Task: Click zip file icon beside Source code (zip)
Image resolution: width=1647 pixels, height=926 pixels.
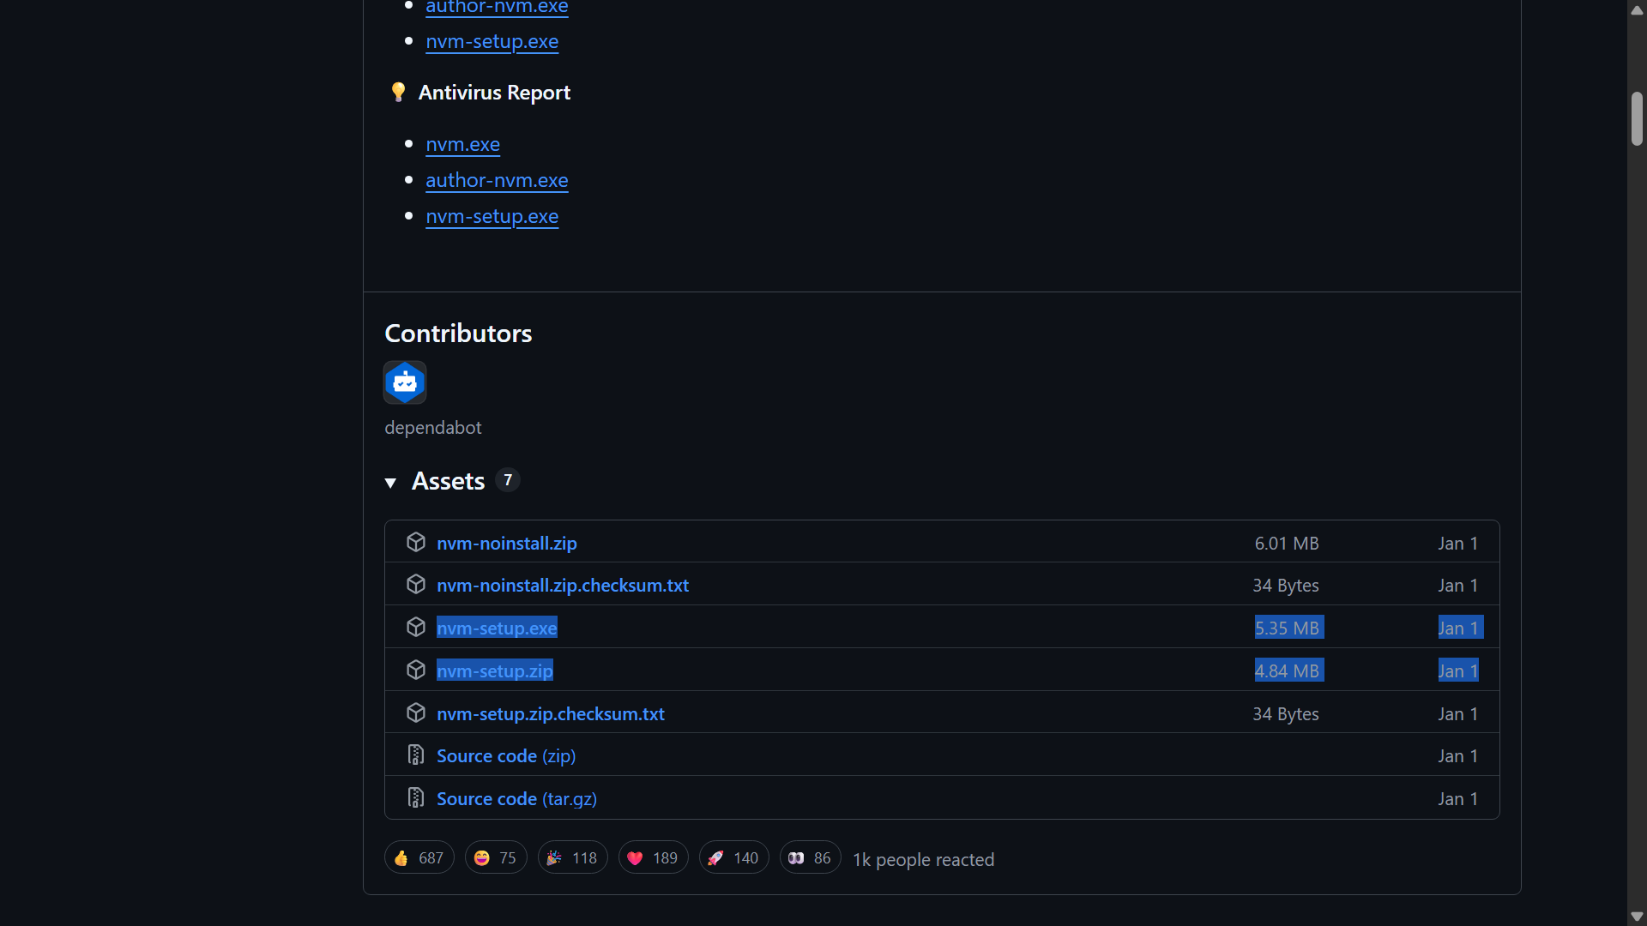Action: (x=416, y=755)
